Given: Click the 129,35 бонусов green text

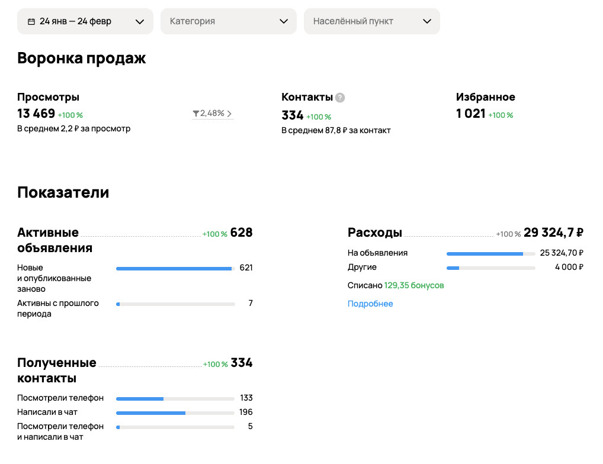Looking at the screenshot, I should [x=414, y=285].
